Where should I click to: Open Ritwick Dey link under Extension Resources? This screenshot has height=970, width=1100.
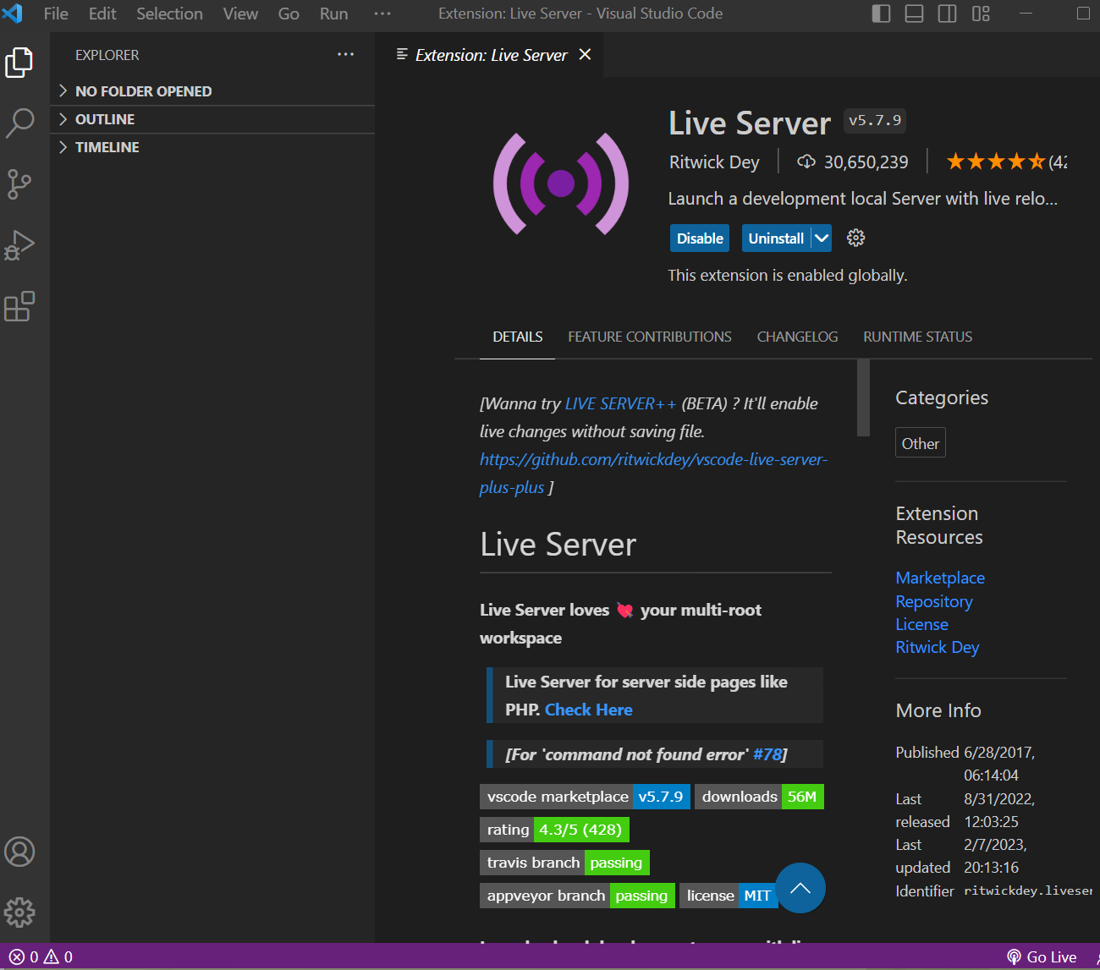(938, 647)
